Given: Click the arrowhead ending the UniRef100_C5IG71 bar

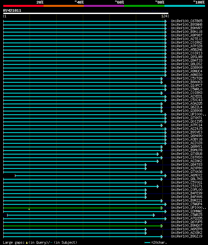Looking at the screenshot, I should (x=158, y=187).
